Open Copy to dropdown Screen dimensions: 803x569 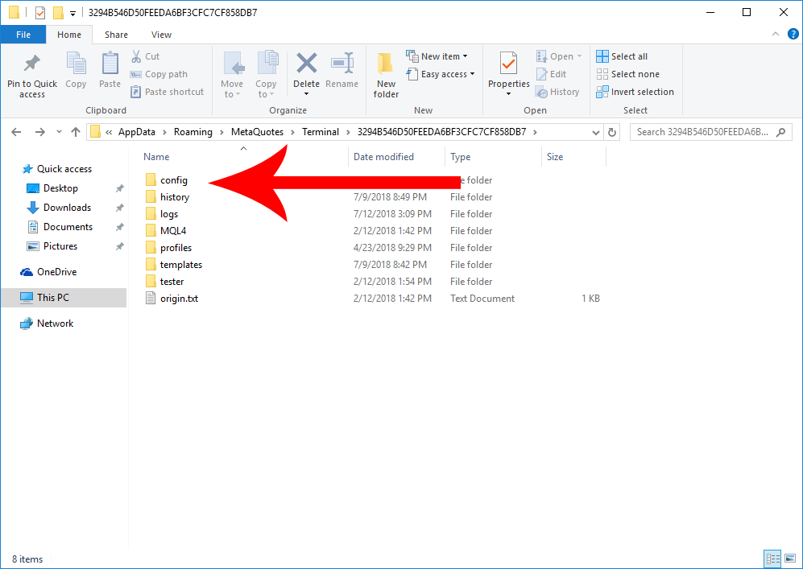pyautogui.click(x=266, y=75)
